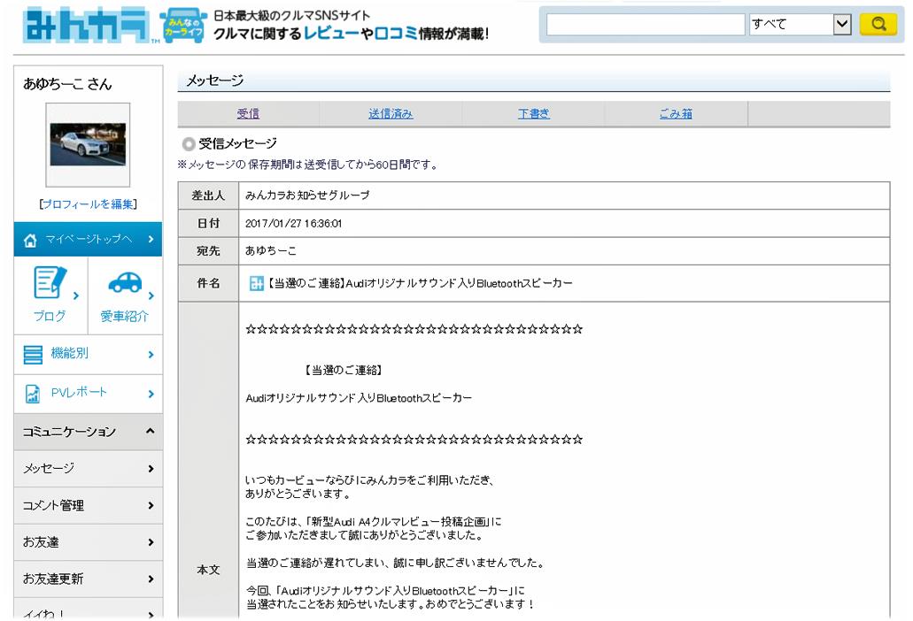Click the メッセージ page heading
This screenshot has width=913, height=621.
tap(214, 80)
